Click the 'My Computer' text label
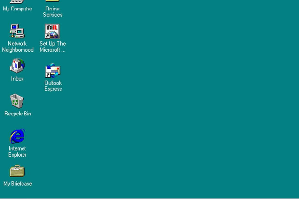This screenshot has height=199, width=299. coord(17,9)
